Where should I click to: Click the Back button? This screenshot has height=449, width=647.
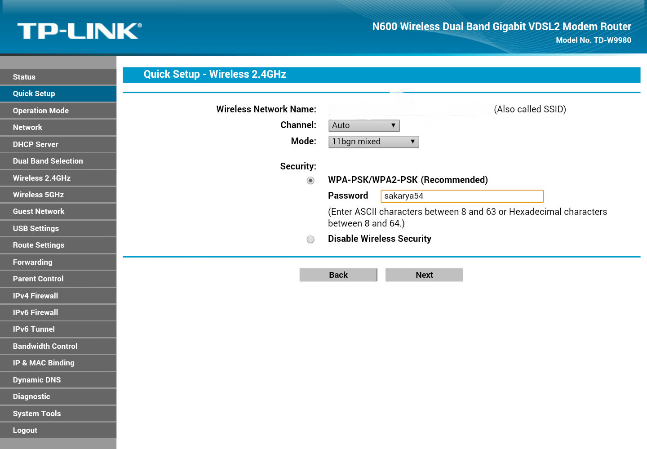[338, 275]
